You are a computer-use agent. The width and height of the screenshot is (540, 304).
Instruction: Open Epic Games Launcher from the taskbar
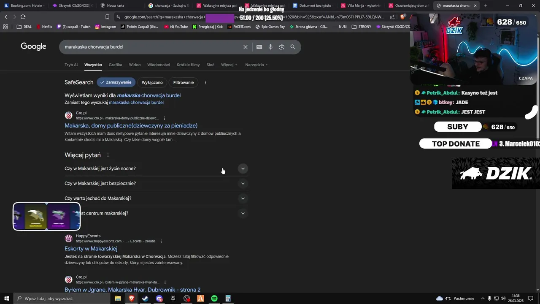173,299
